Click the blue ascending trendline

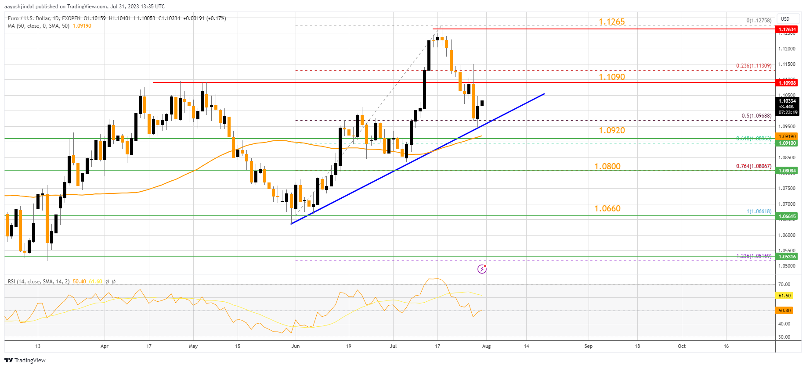[417, 159]
